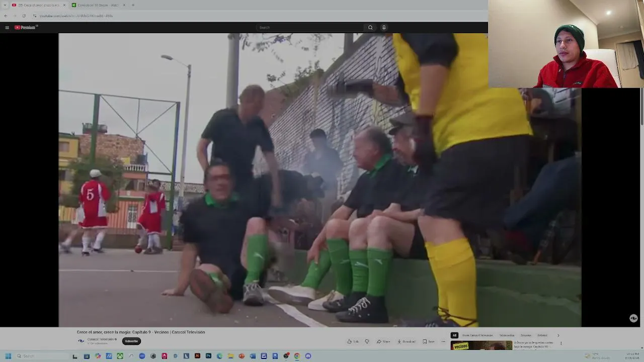Open Adobe Acrobat from taskbar
The image size is (644, 362).
(164, 356)
